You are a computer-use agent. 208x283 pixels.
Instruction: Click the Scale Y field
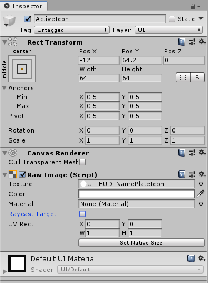coord(145,140)
